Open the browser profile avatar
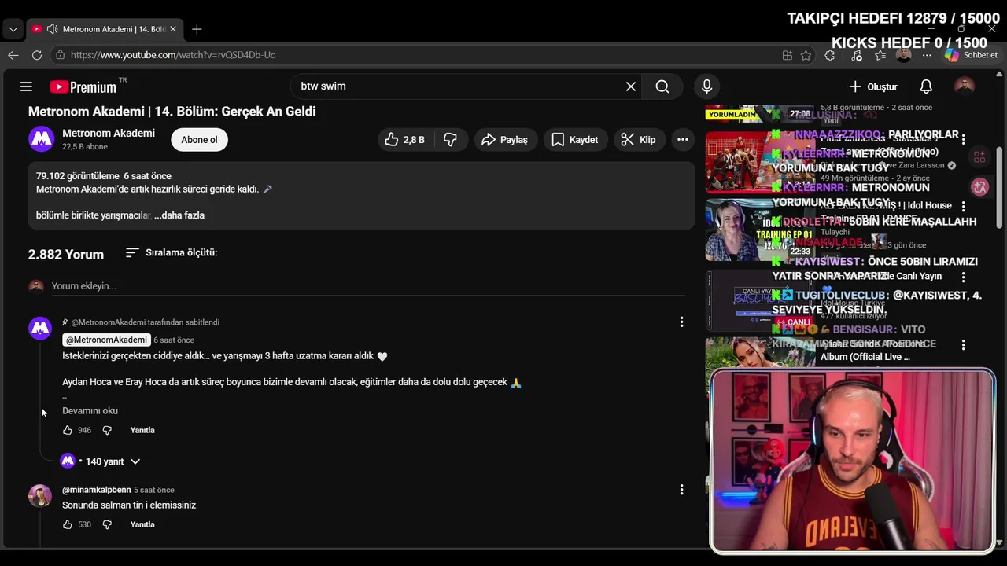Screen dimensions: 1007x566 pos(904,55)
